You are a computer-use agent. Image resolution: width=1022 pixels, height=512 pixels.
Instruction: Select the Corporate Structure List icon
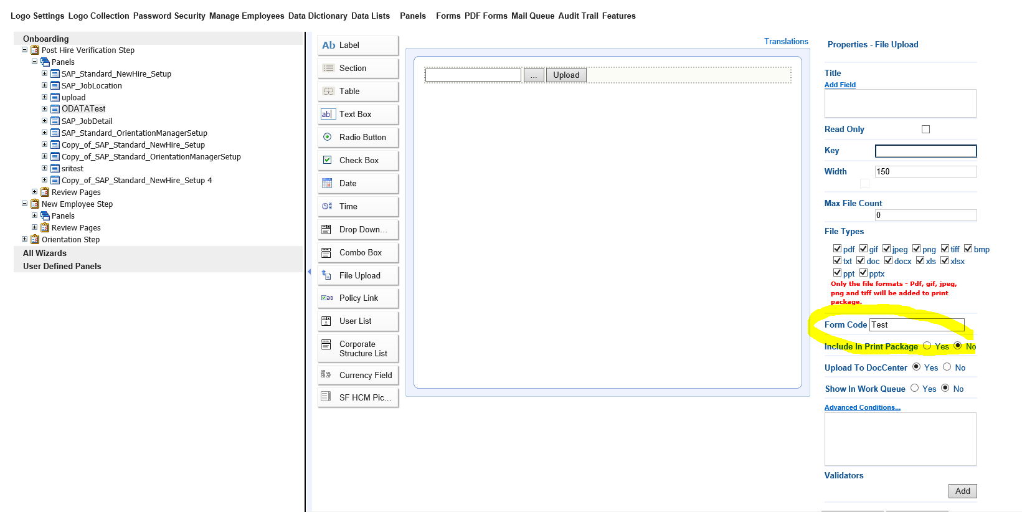click(x=326, y=344)
